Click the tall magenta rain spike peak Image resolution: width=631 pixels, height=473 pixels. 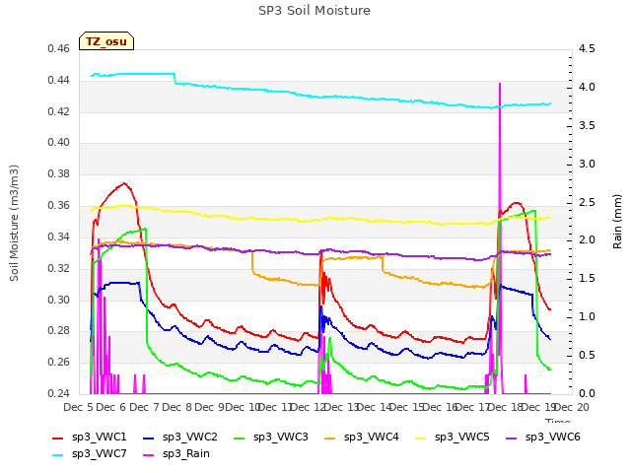click(x=500, y=84)
